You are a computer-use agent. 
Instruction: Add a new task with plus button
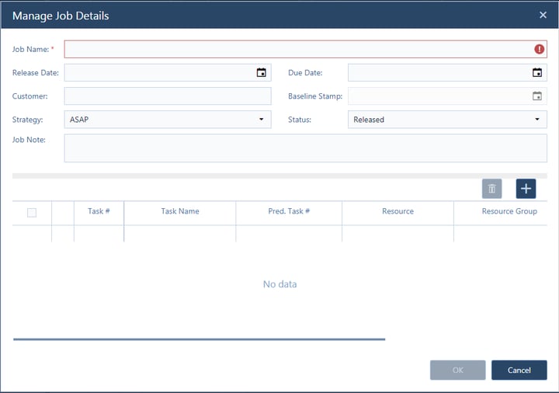pyautogui.click(x=526, y=189)
